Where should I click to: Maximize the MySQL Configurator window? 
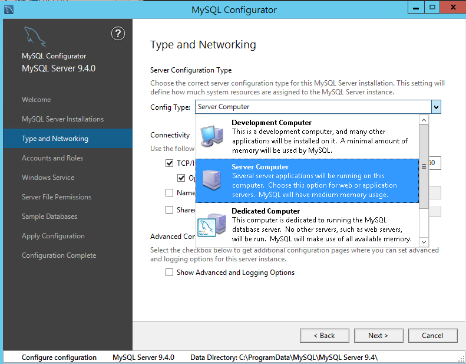pos(432,8)
